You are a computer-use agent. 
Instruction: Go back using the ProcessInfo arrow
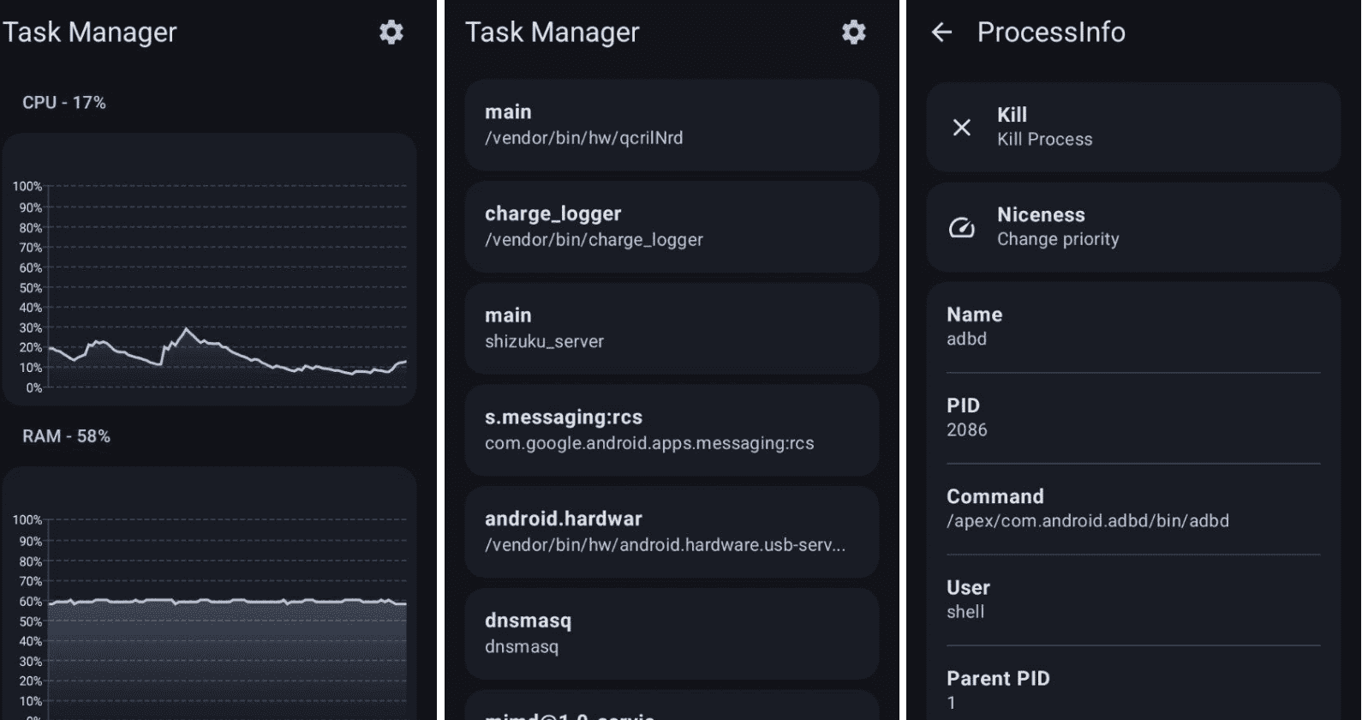coord(941,33)
